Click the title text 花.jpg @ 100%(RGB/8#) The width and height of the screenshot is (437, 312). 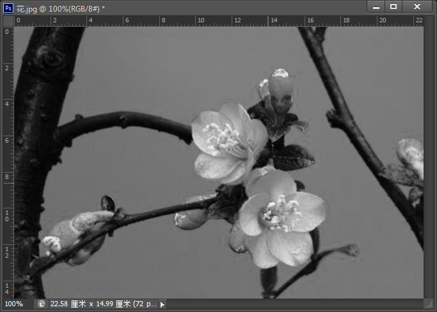click(x=58, y=9)
